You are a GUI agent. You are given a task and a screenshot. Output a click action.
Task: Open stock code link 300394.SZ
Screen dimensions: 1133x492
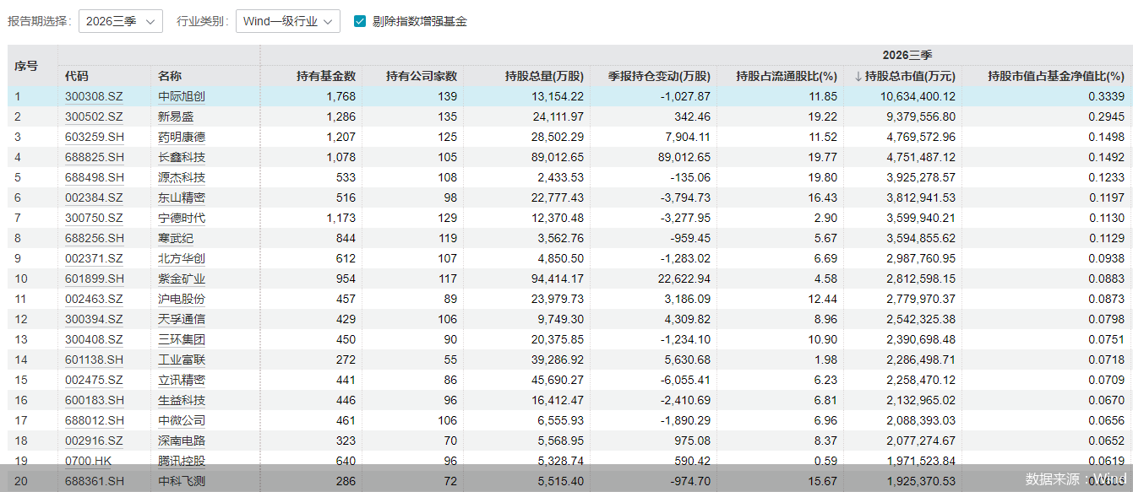[94, 319]
